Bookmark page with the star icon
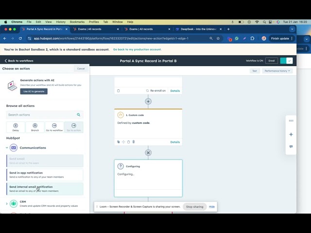Image resolution: width=311 pixels, height=233 pixels. tap(218, 38)
